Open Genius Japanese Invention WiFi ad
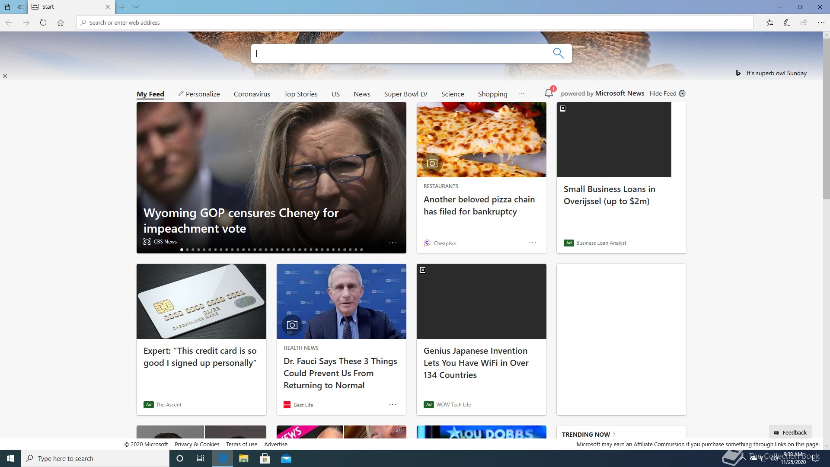 click(476, 363)
